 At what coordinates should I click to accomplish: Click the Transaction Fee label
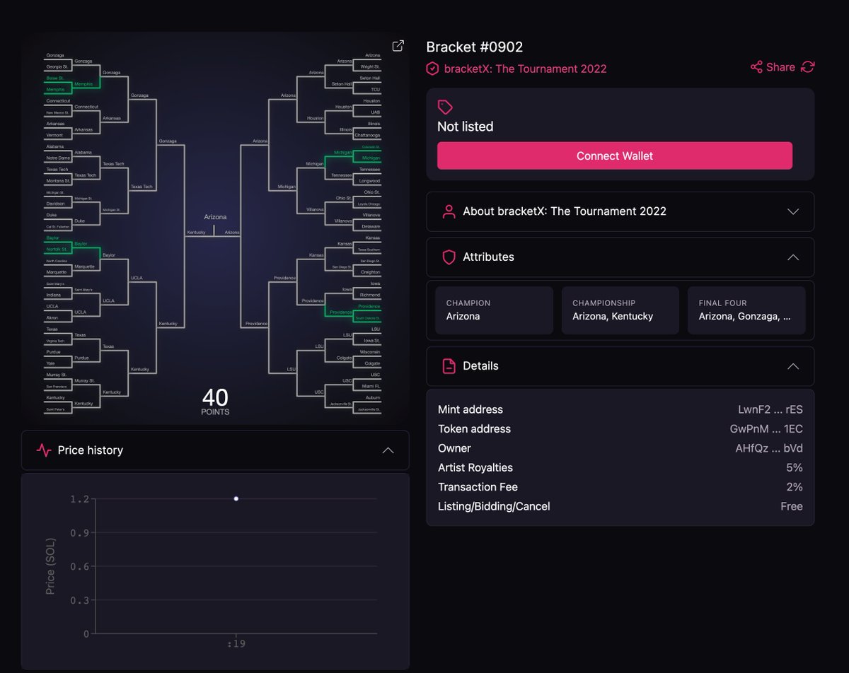(478, 487)
